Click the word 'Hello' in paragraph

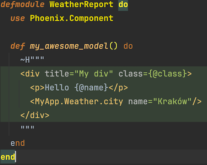(57, 87)
